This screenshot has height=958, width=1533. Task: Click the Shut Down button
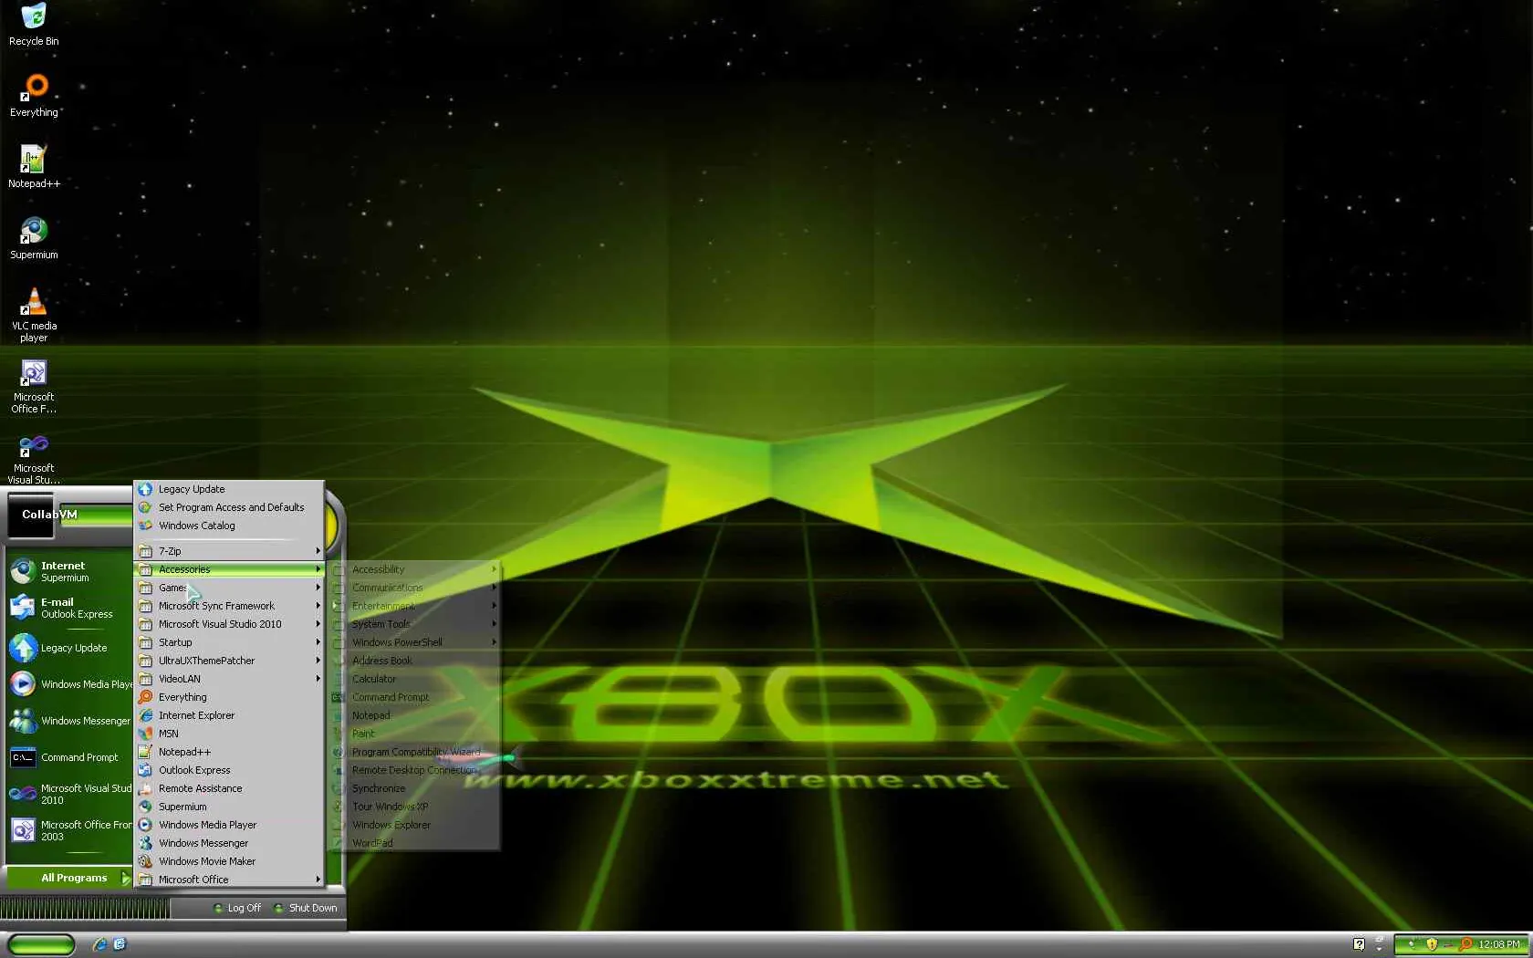tap(306, 908)
